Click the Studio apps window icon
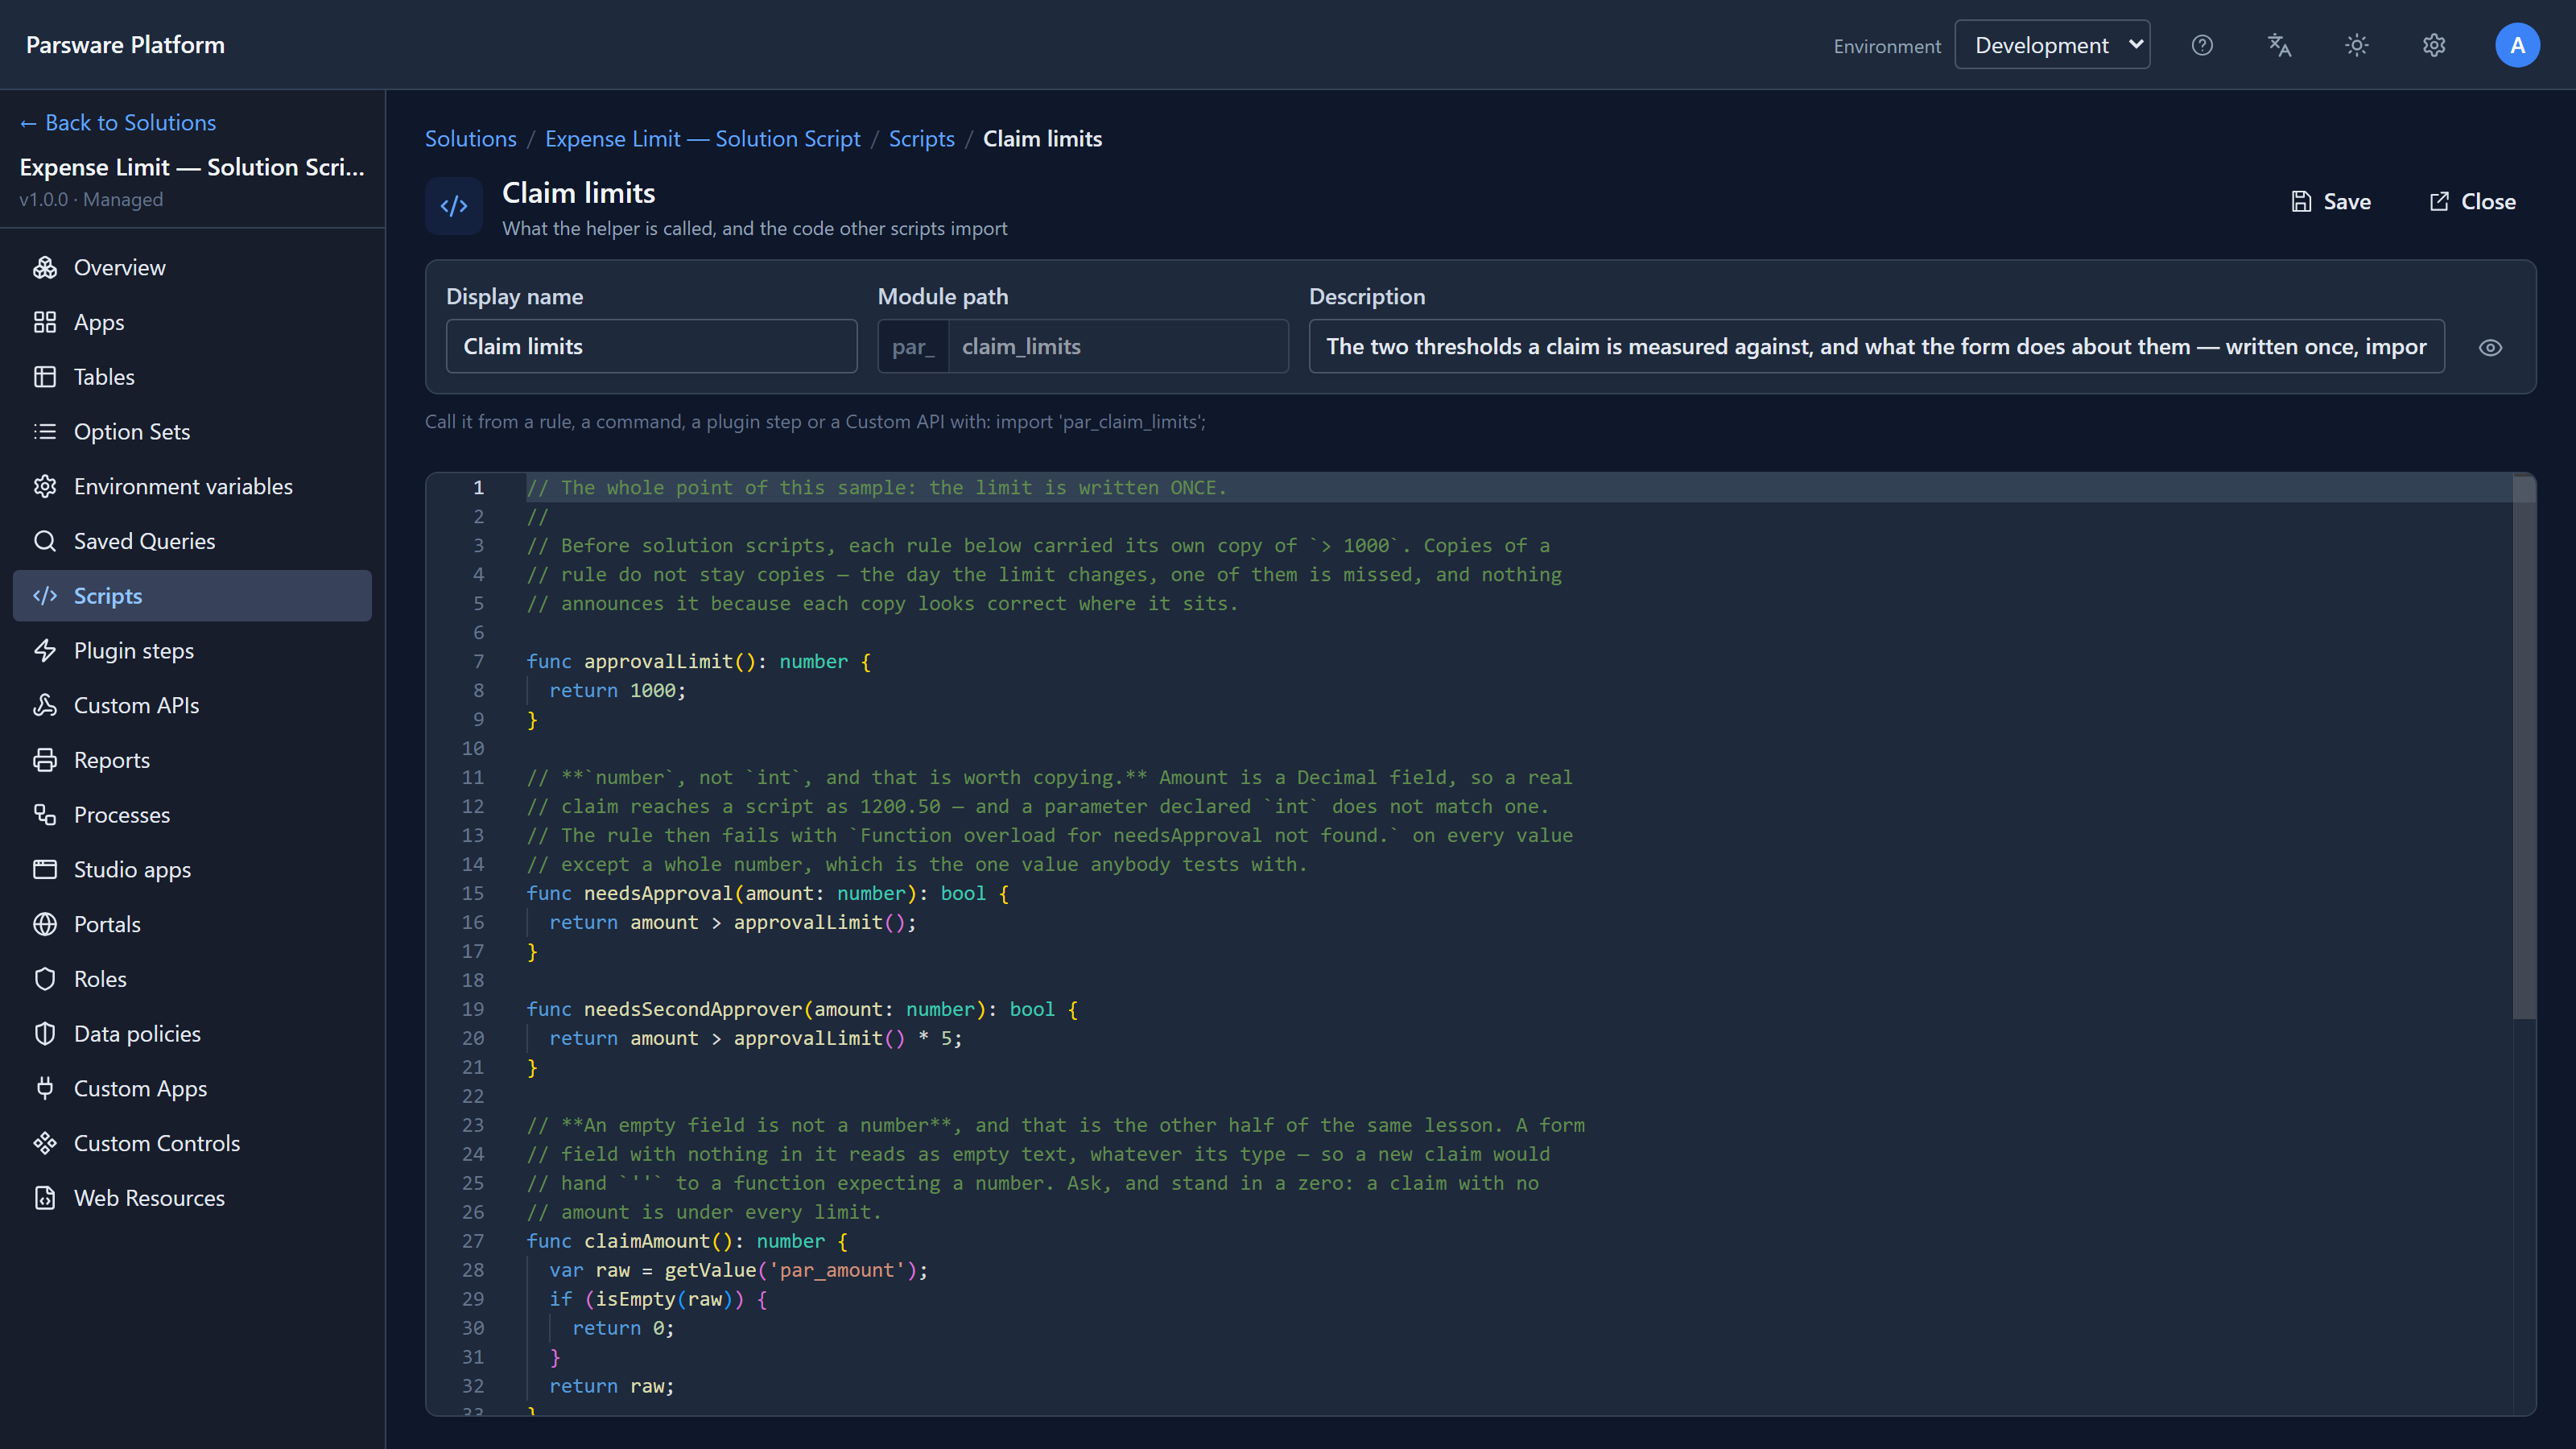 pos(45,869)
